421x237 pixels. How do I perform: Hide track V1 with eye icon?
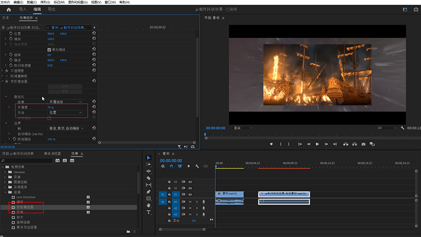pos(190,195)
